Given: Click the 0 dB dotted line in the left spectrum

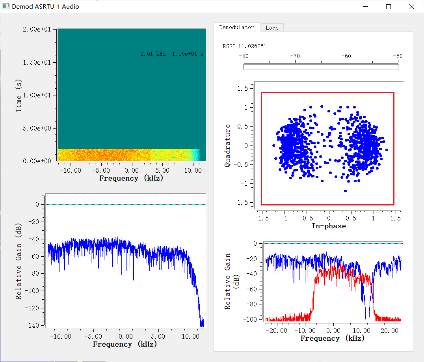Looking at the screenshot, I should coord(126,204).
